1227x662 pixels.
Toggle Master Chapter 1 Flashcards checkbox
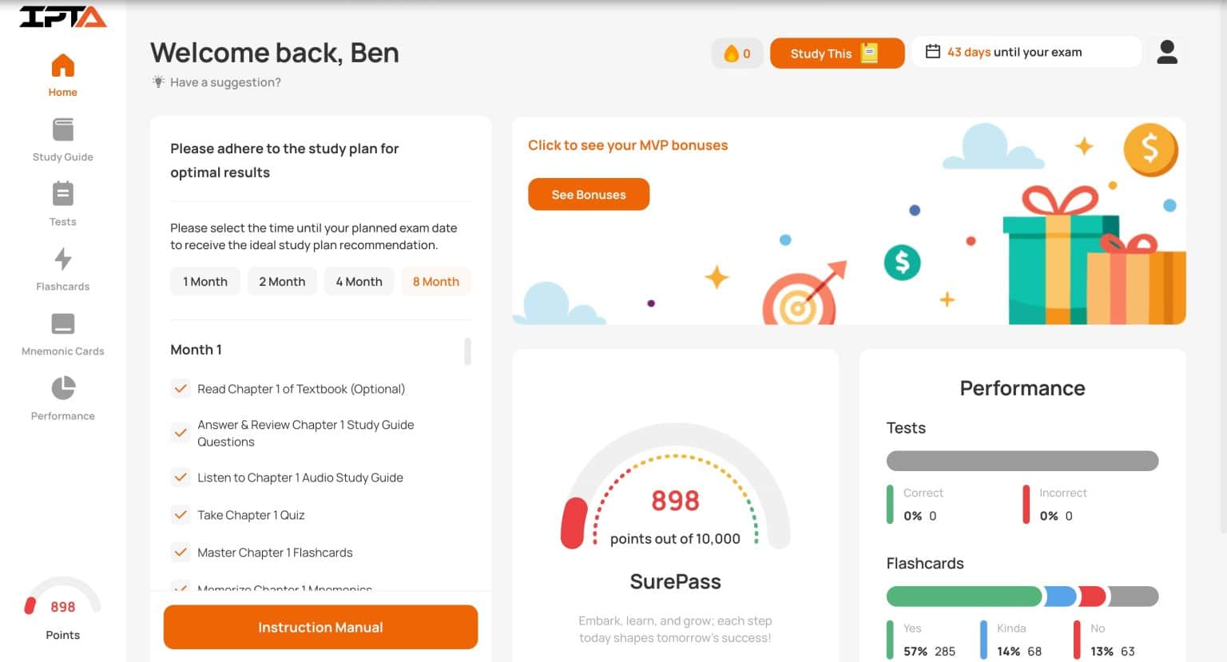(x=181, y=553)
